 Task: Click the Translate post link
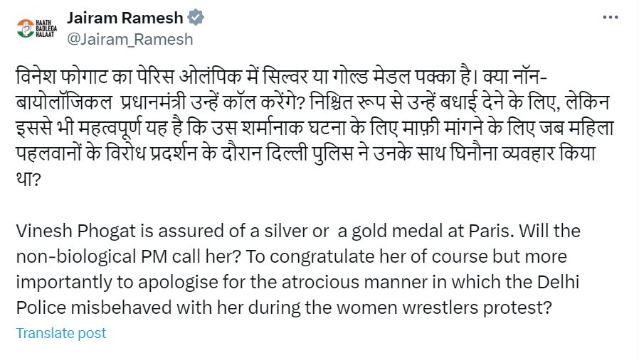pyautogui.click(x=61, y=333)
